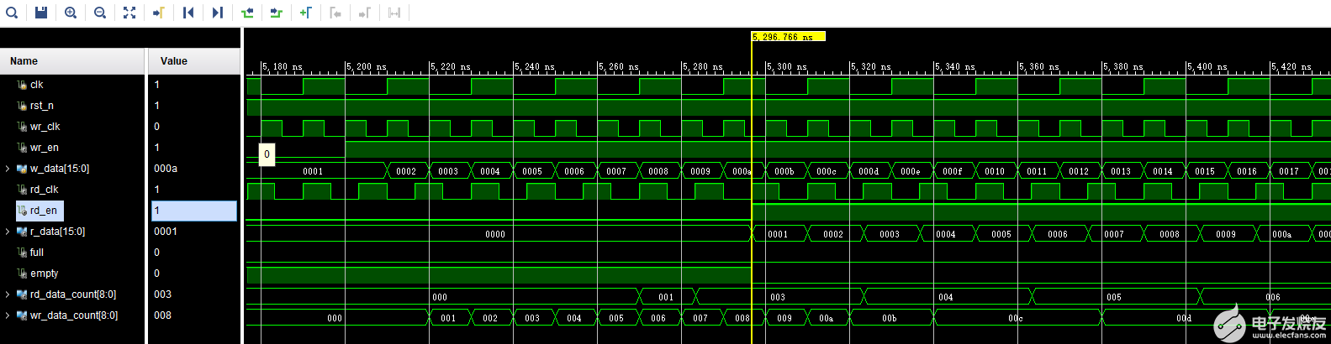Screen dimensions: 1331x344
Task: Go to next transition
Action: (277, 13)
